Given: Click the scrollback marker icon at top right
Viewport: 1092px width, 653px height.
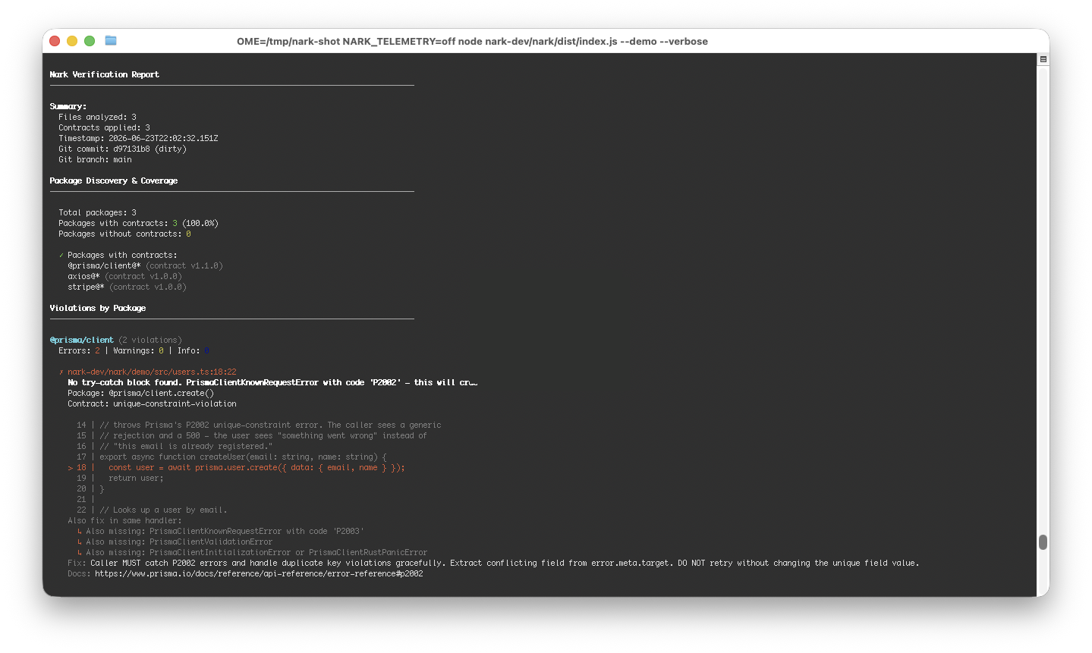Looking at the screenshot, I should [1043, 59].
